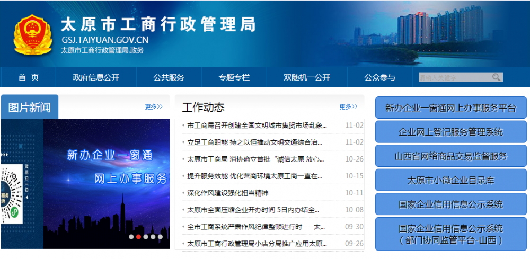This screenshot has width=530, height=259.
Task: Open the 双随机一公开 navigation item
Action: pos(306,77)
